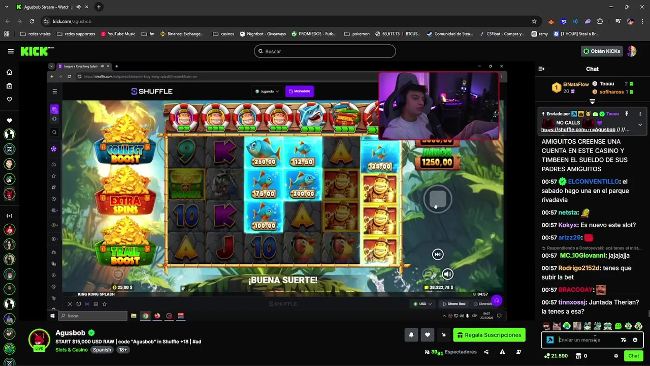Open the profile avatar in Kick header
This screenshot has height=366, width=650.
coord(632,51)
